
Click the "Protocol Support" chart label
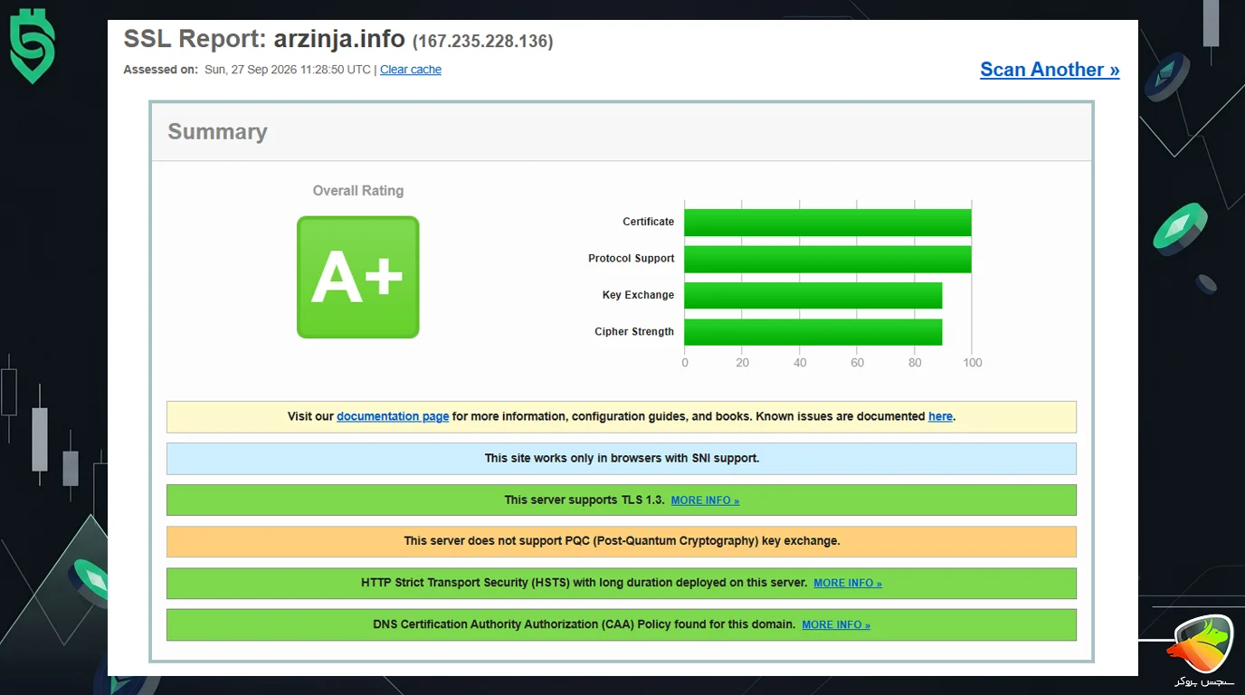632,259
